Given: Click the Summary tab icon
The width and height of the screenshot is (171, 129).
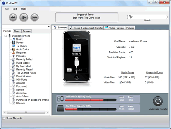Looking at the screenshot, I should coord(55,27).
